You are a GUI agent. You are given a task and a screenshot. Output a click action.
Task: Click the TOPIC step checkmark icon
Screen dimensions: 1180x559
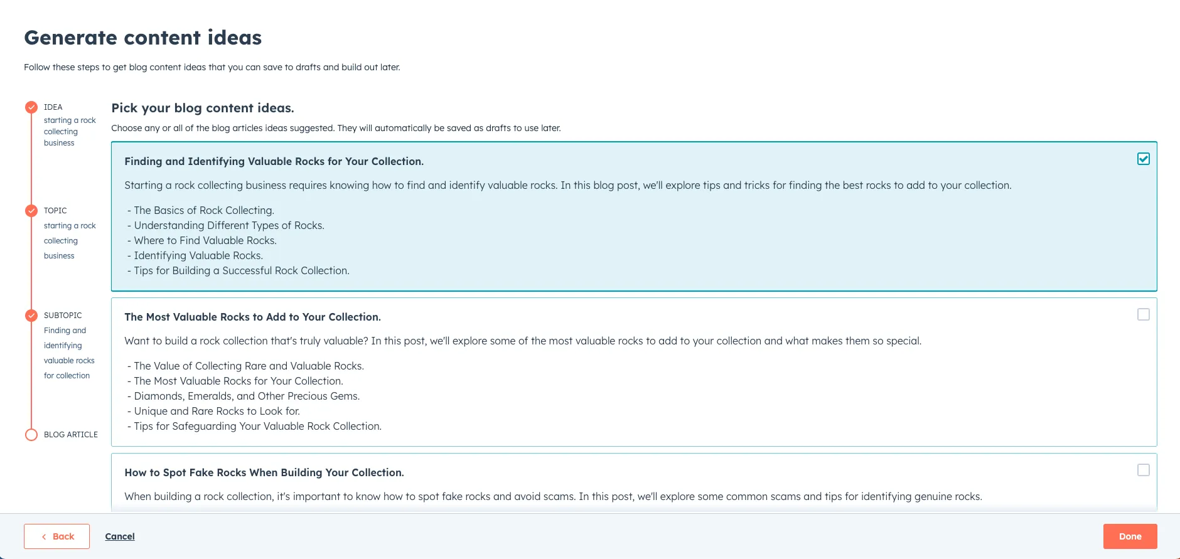click(31, 211)
